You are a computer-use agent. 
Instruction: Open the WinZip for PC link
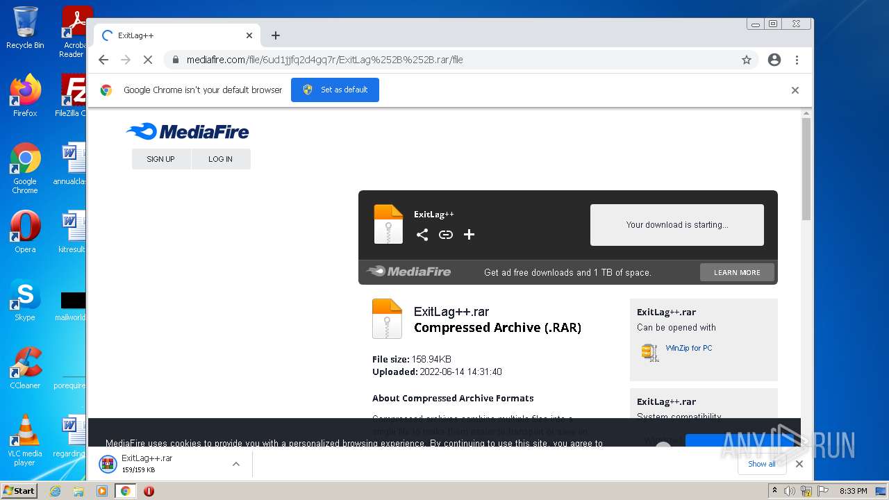coord(689,348)
